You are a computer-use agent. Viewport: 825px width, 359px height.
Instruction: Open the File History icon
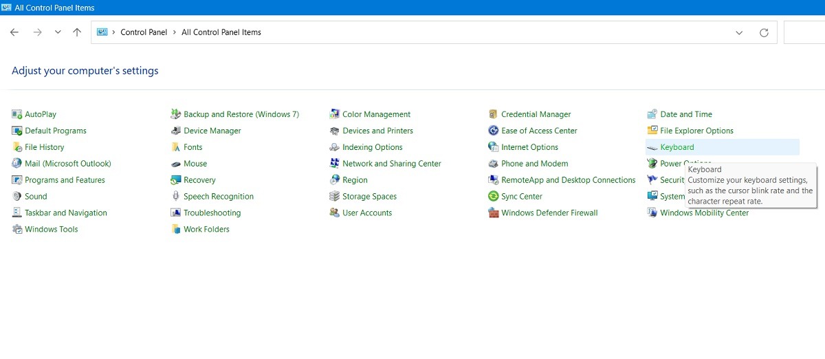[x=17, y=147]
